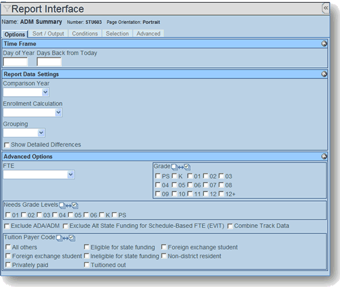
Task: Collapse the panel with the double-chevron button
Action: coord(326,8)
